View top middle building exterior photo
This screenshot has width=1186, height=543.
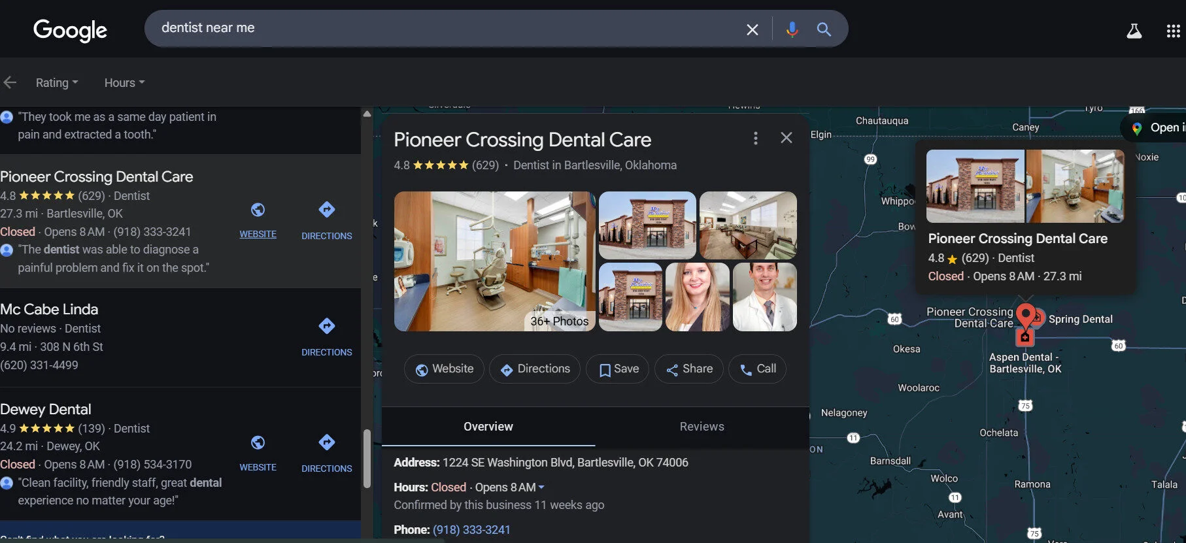pyautogui.click(x=647, y=225)
